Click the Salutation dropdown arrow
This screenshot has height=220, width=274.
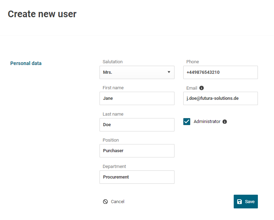[x=169, y=72]
